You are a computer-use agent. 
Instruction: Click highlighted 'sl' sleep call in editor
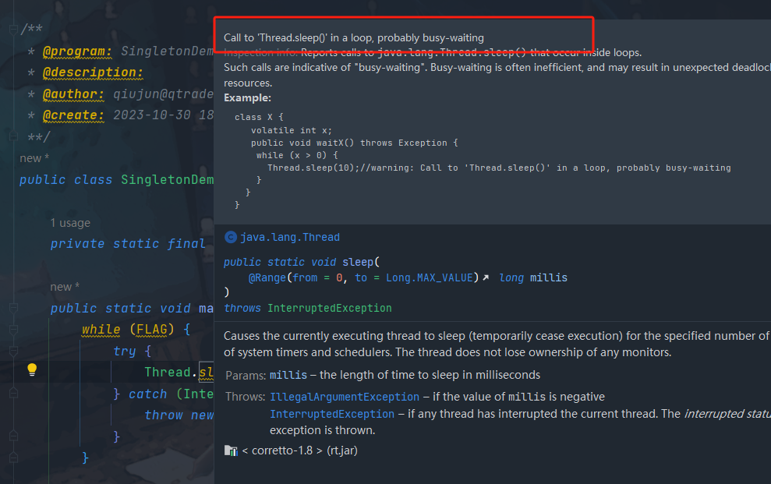pyautogui.click(x=206, y=372)
